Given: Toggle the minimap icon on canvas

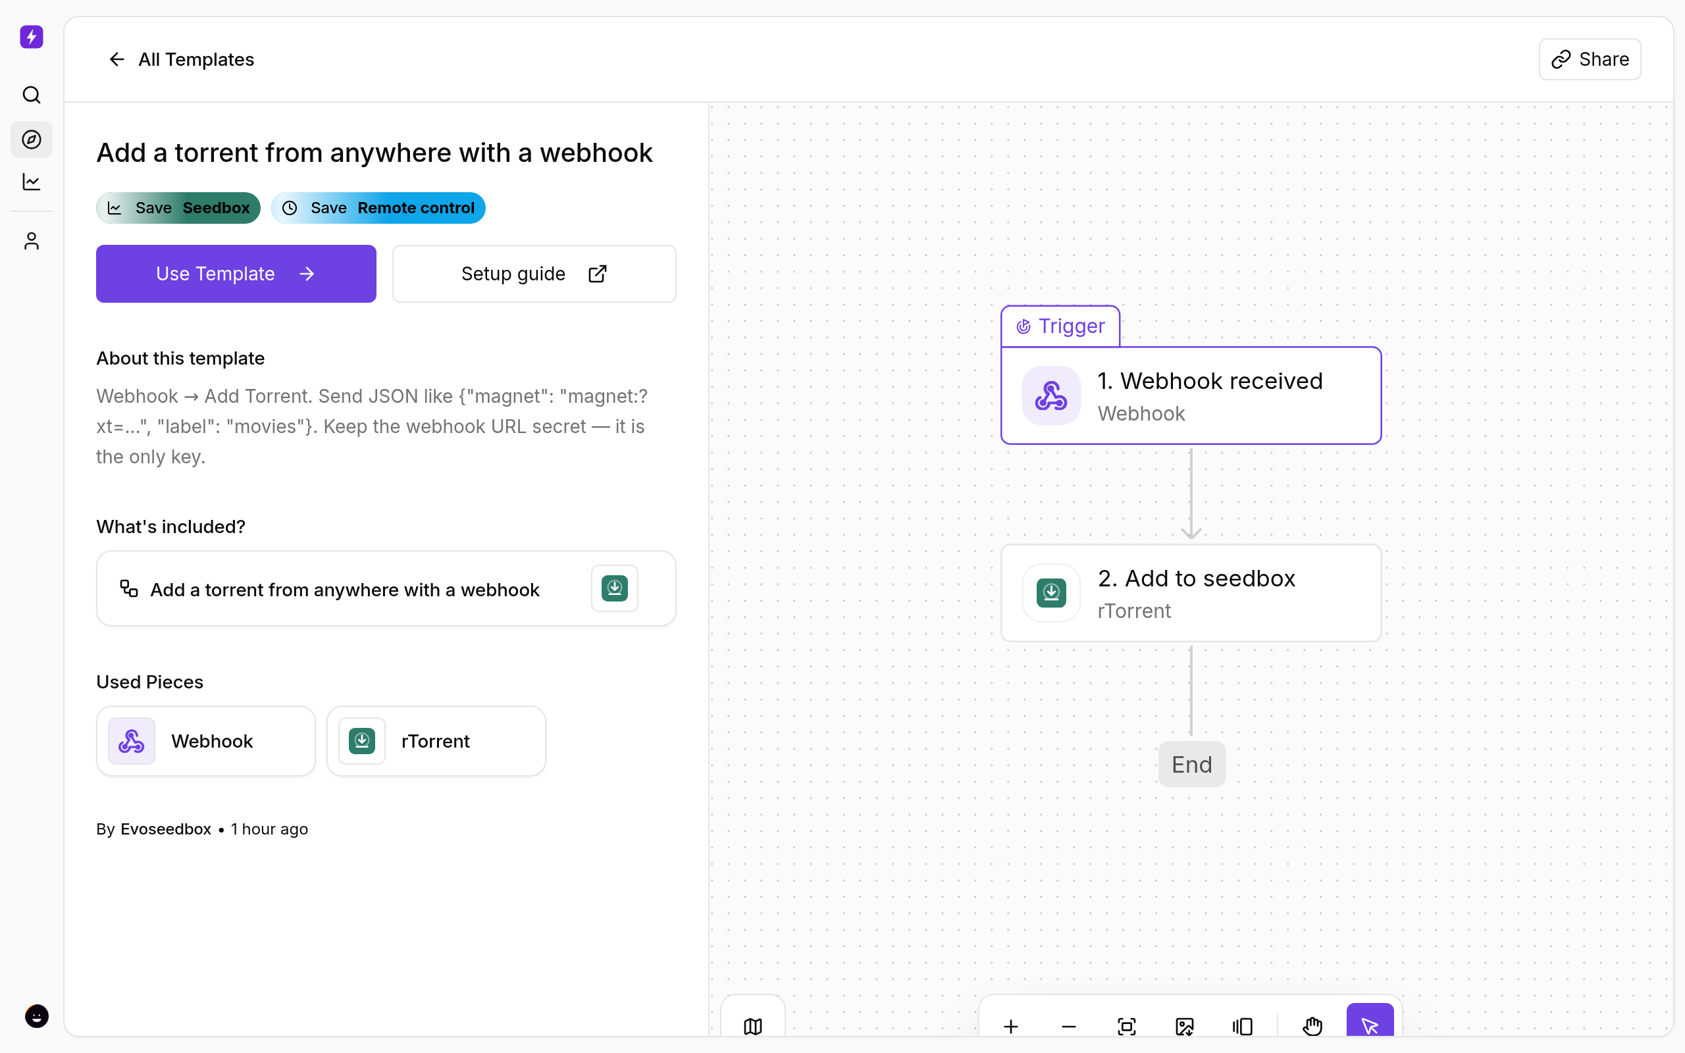Looking at the screenshot, I should [x=753, y=1026].
